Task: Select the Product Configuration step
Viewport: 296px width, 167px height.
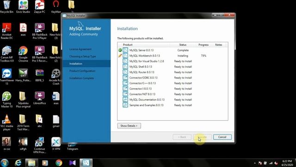Action: tap(82, 71)
